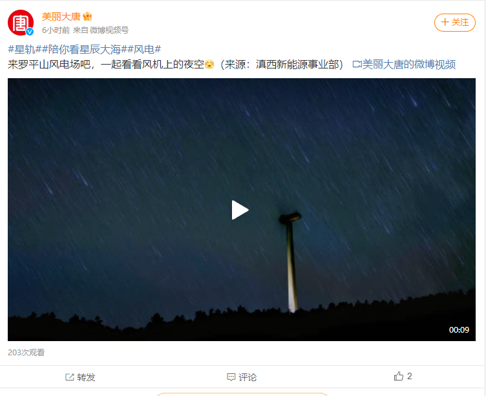
Task: Play the wind turbine star trail video
Action: [240, 210]
